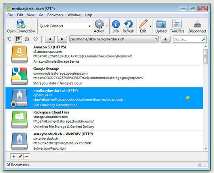Screen dimensions: 214x173
Task: Add a new bookmark with plus button
Action: pos(13,156)
